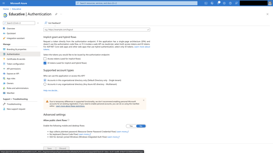The height and width of the screenshot is (153, 273).
Task: Open Learn more for Device Code Flow
Action: point(85,134)
